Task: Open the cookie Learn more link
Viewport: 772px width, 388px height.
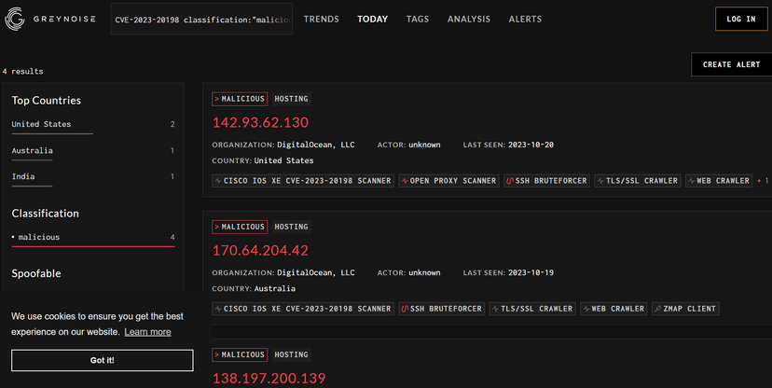Action: coord(147,332)
